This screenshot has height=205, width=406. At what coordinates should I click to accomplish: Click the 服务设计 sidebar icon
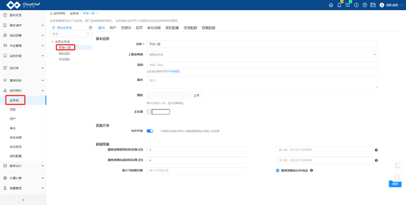(5, 166)
